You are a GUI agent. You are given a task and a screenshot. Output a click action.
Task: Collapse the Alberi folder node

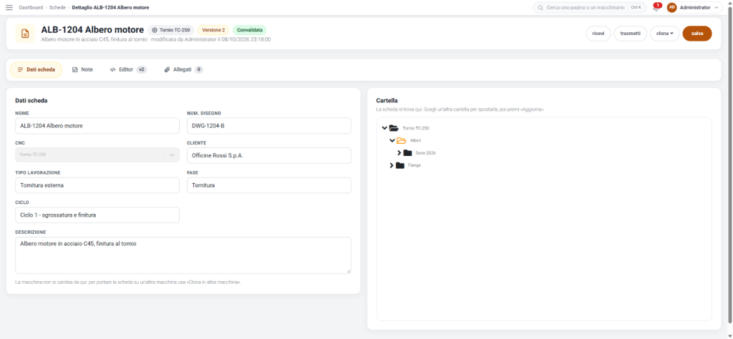pos(392,141)
